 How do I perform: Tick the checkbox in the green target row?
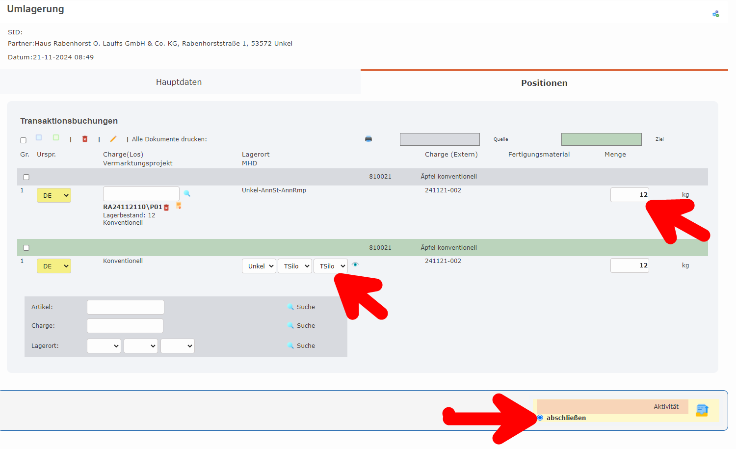26,248
